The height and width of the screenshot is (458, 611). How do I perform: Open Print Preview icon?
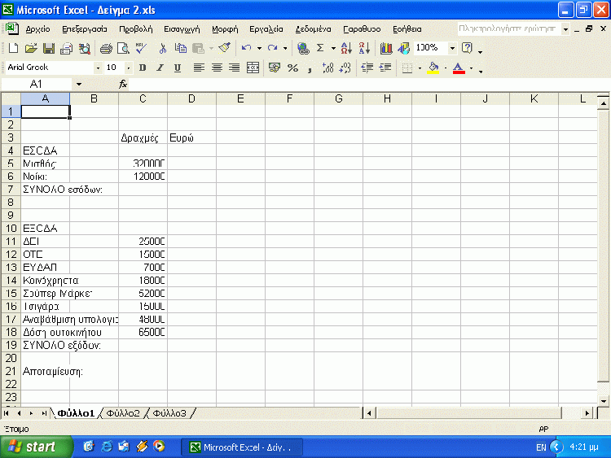[124, 48]
